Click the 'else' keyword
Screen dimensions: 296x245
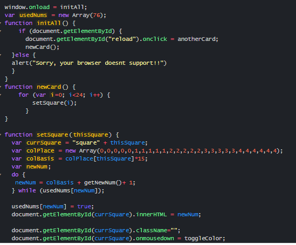(22, 55)
